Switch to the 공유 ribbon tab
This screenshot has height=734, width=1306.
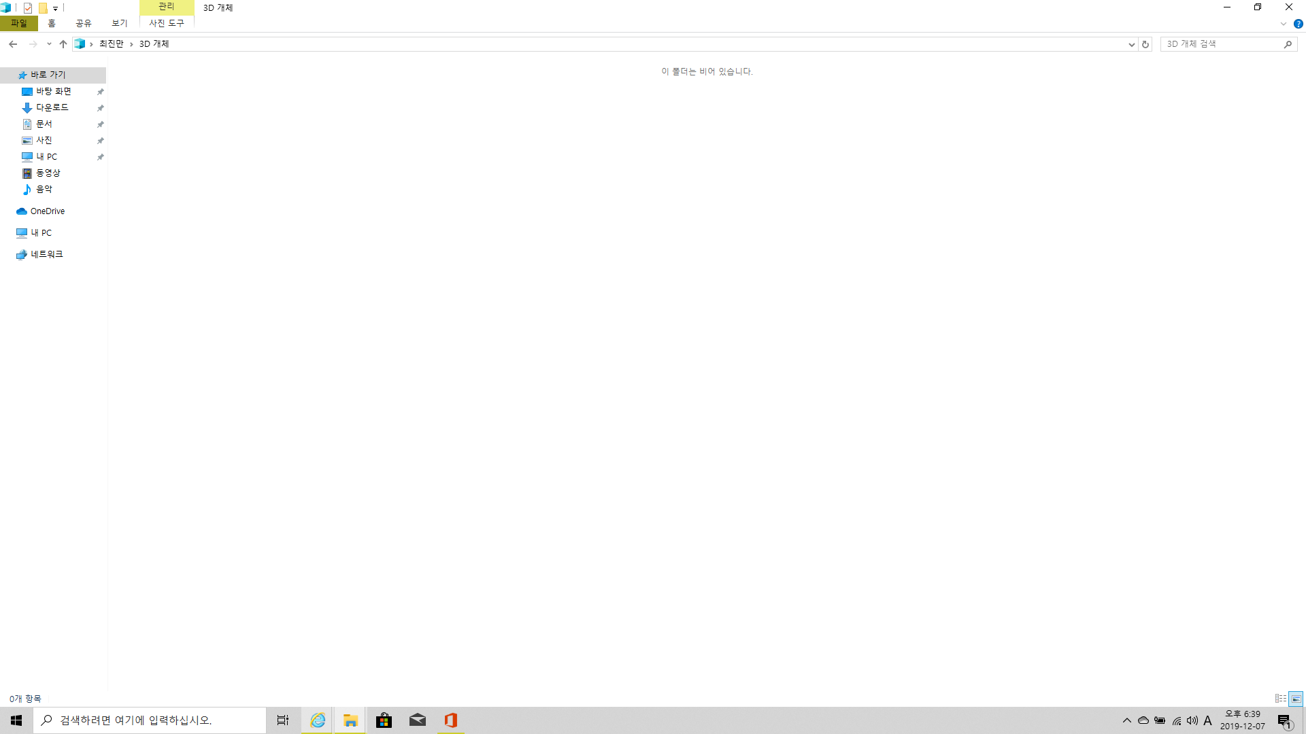(x=84, y=23)
